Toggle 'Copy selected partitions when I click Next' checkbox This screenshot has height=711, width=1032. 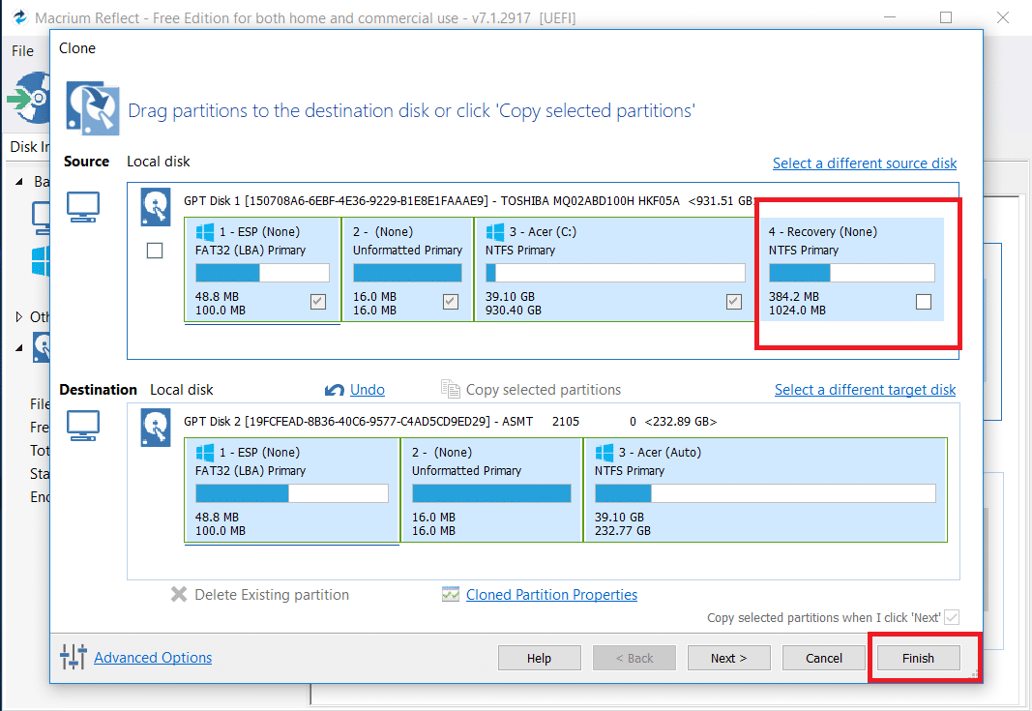(951, 617)
